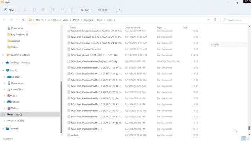Open recent locations dropdown arrow
This screenshot has width=251, height=141.
click(17, 20)
